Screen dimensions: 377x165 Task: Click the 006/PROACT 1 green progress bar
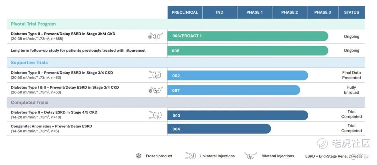248,36
